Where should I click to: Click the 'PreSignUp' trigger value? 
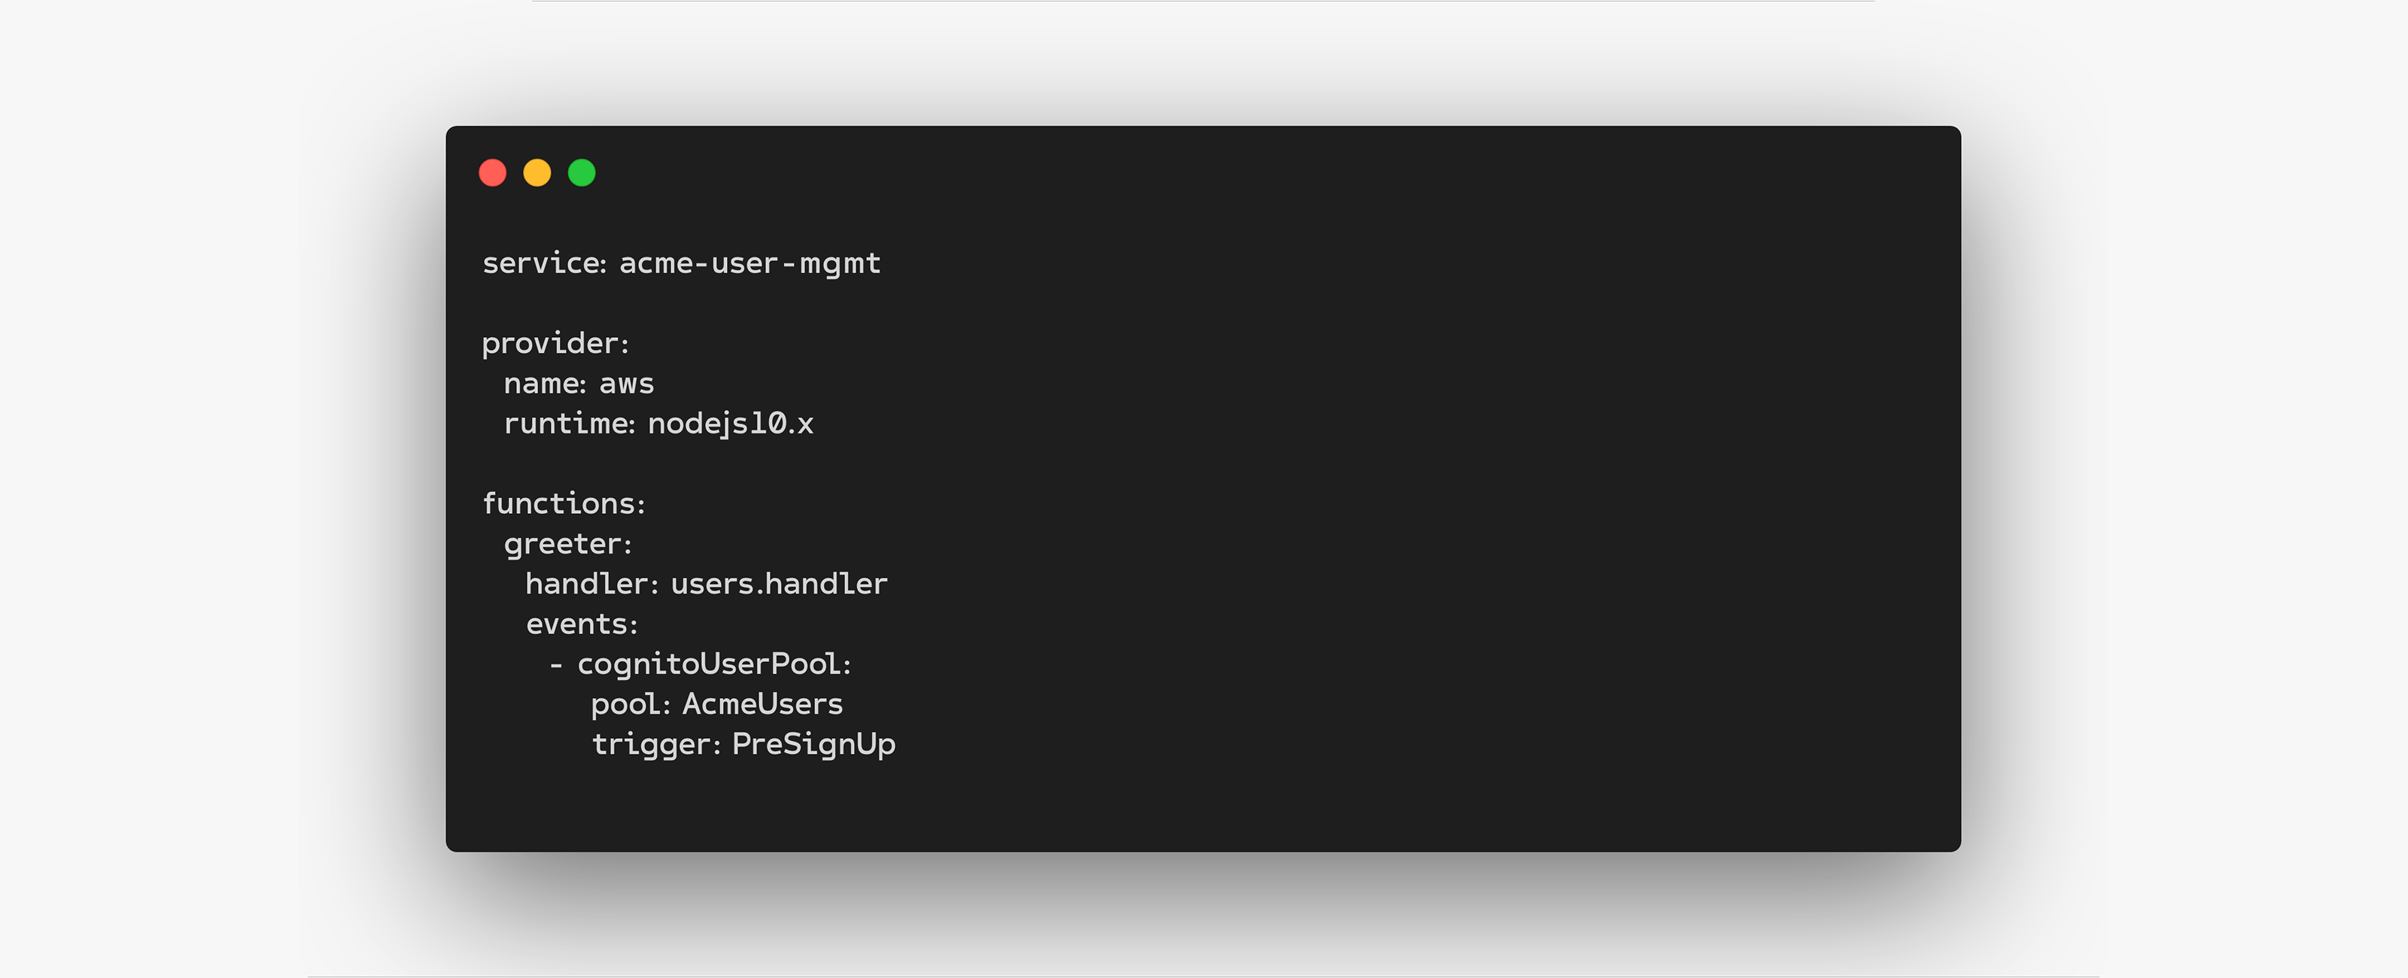pos(813,746)
